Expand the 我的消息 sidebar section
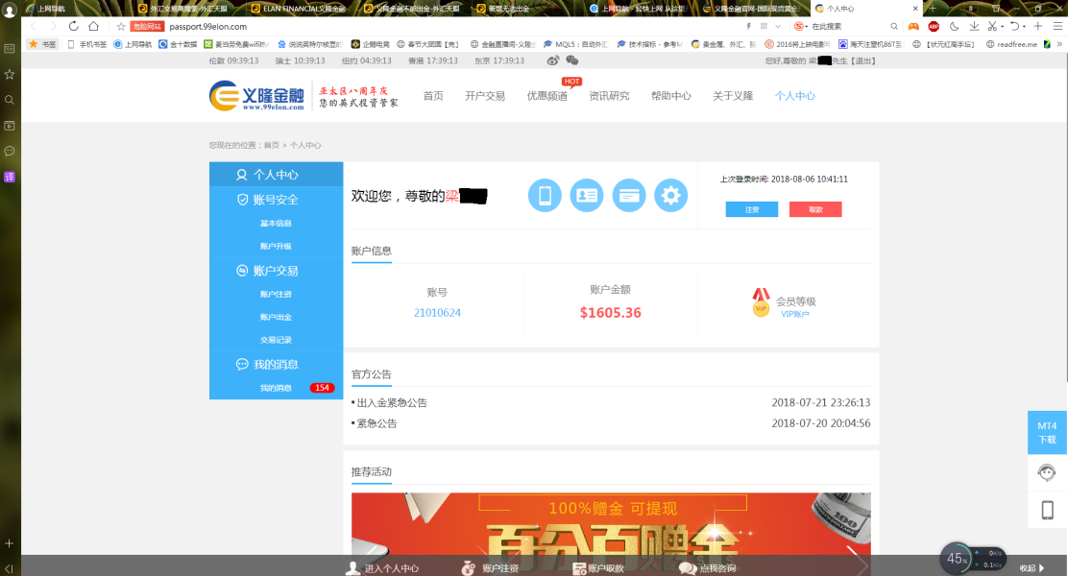The height and width of the screenshot is (576, 1068). (276, 365)
